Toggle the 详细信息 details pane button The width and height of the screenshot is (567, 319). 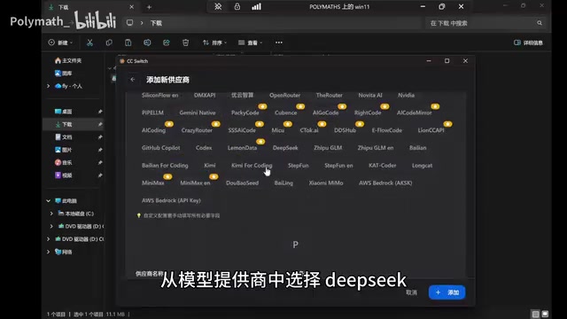[528, 43]
